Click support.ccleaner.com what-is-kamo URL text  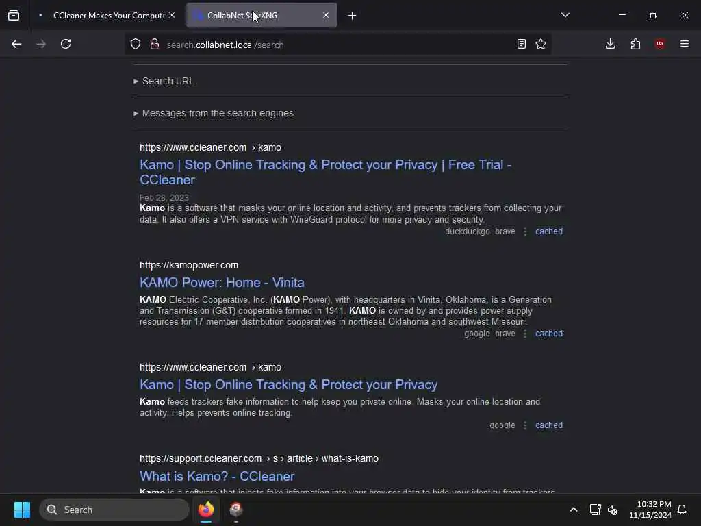click(x=259, y=458)
